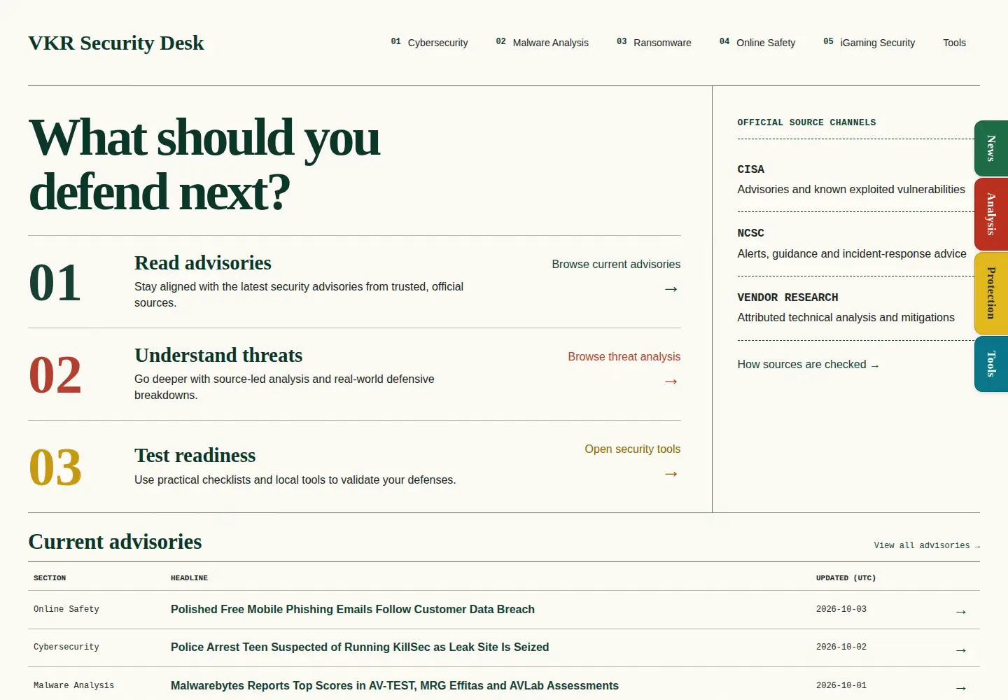Screen dimensions: 1008x700
Task: Open Tools in the top navigation
Action: click(954, 43)
